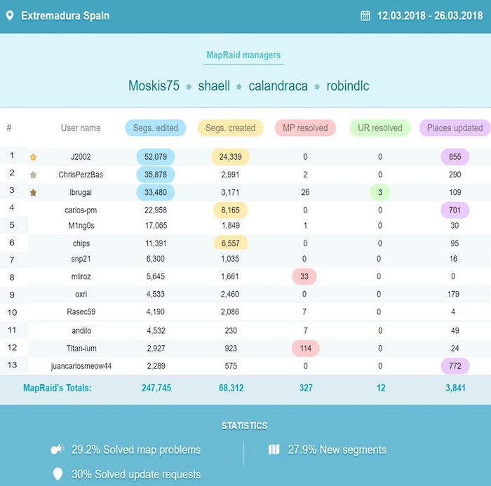The image size is (491, 486).
Task: Click manager robindlc name
Action: pos(347,86)
